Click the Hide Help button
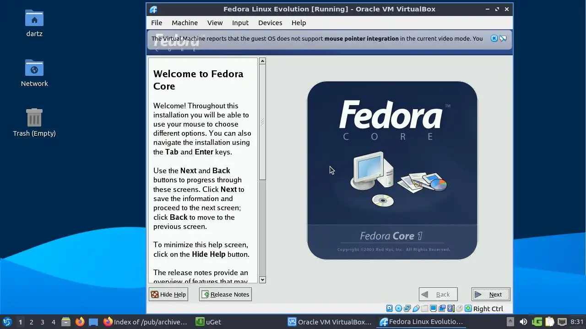The image size is (586, 329). [168, 294]
